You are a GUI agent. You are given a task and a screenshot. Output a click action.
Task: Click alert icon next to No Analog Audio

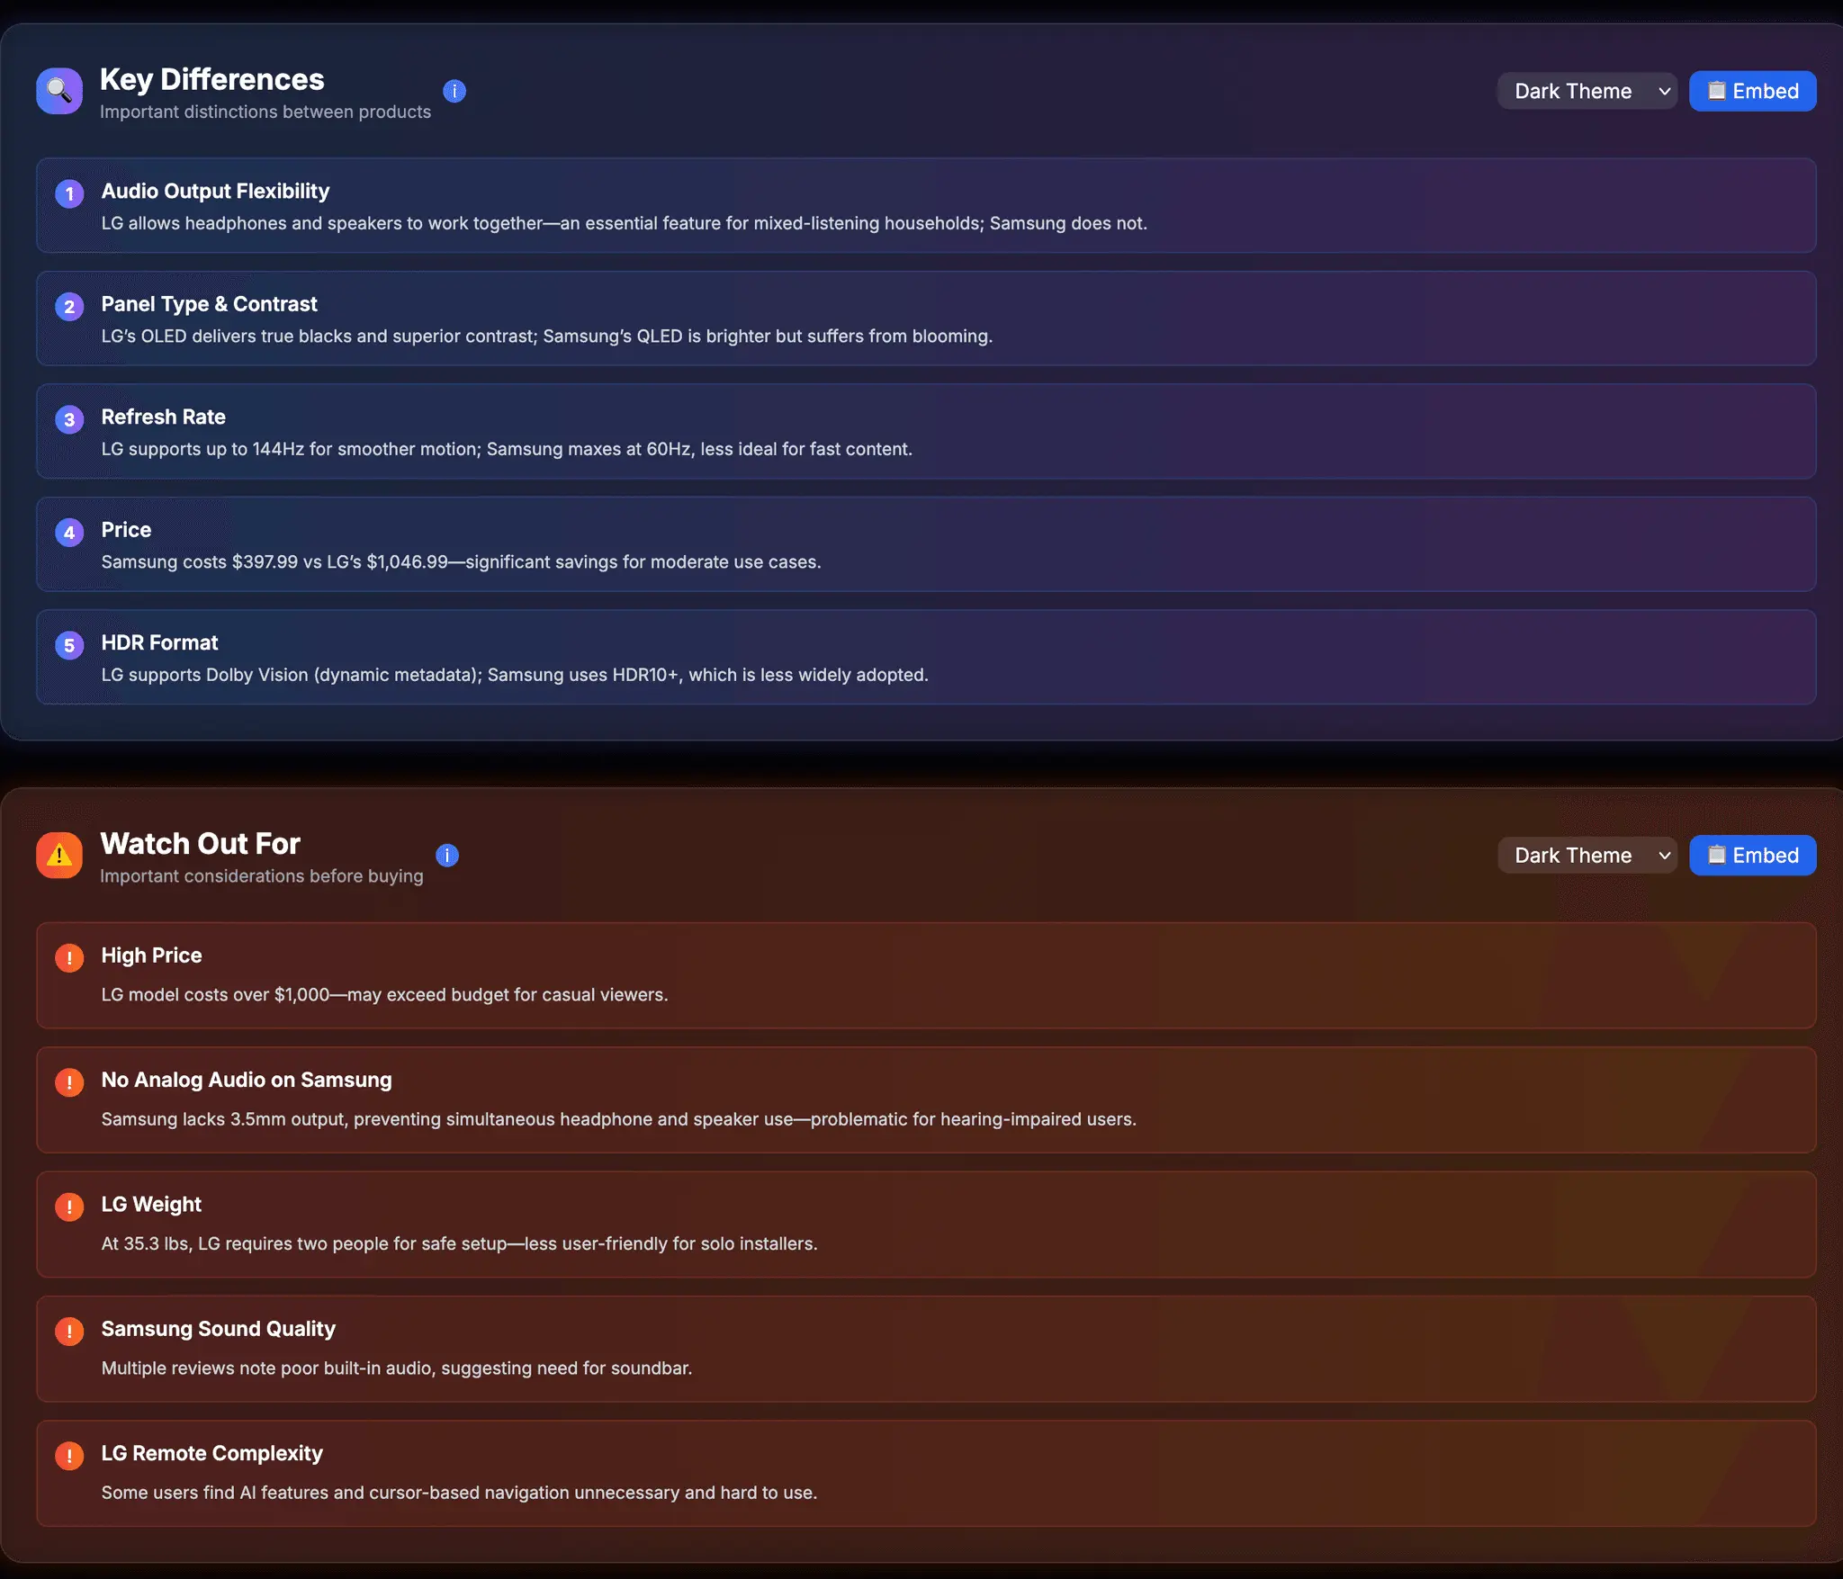[69, 1082]
